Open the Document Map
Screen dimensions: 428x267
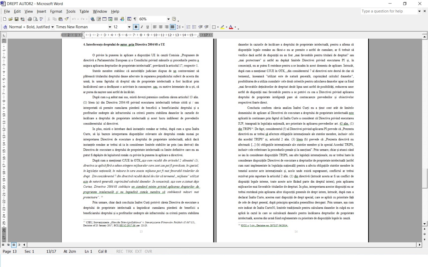pos(129,19)
